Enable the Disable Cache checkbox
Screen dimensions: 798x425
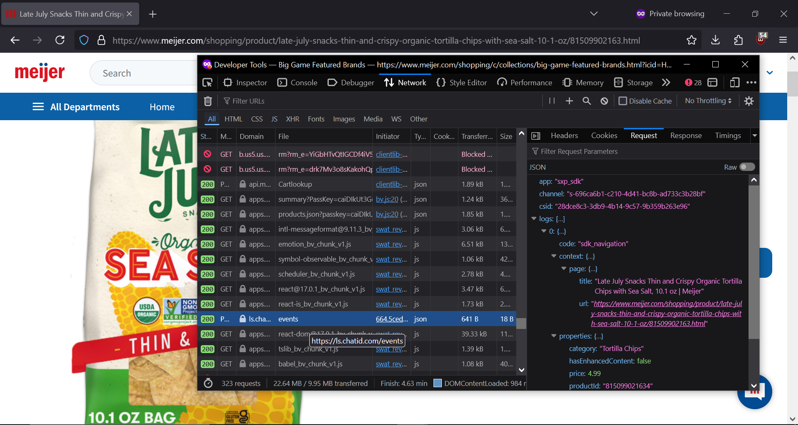623,101
